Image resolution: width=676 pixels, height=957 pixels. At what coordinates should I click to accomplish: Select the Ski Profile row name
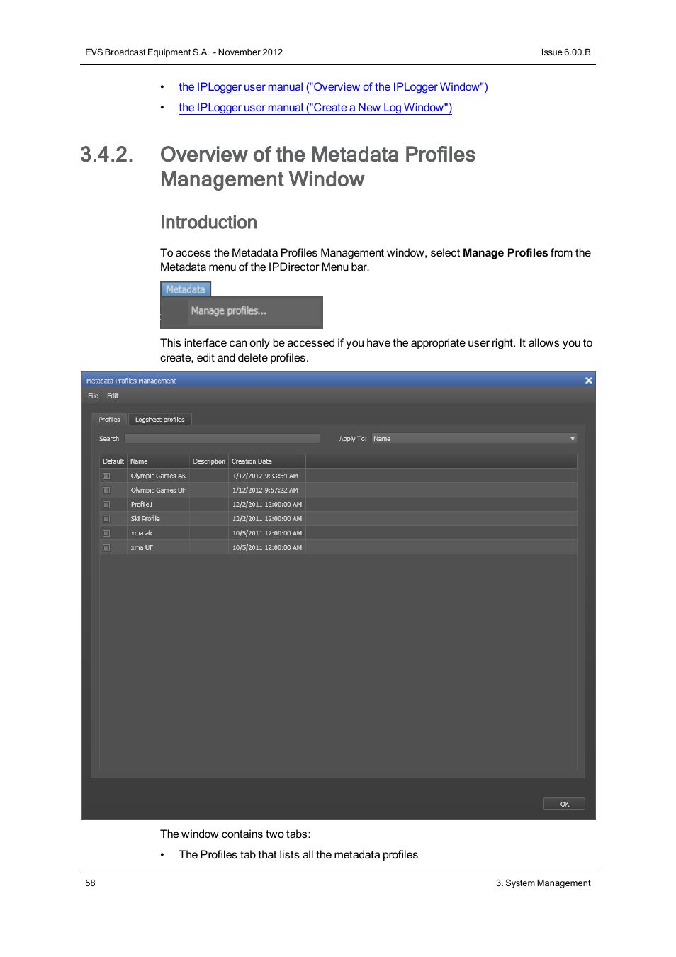point(145,519)
